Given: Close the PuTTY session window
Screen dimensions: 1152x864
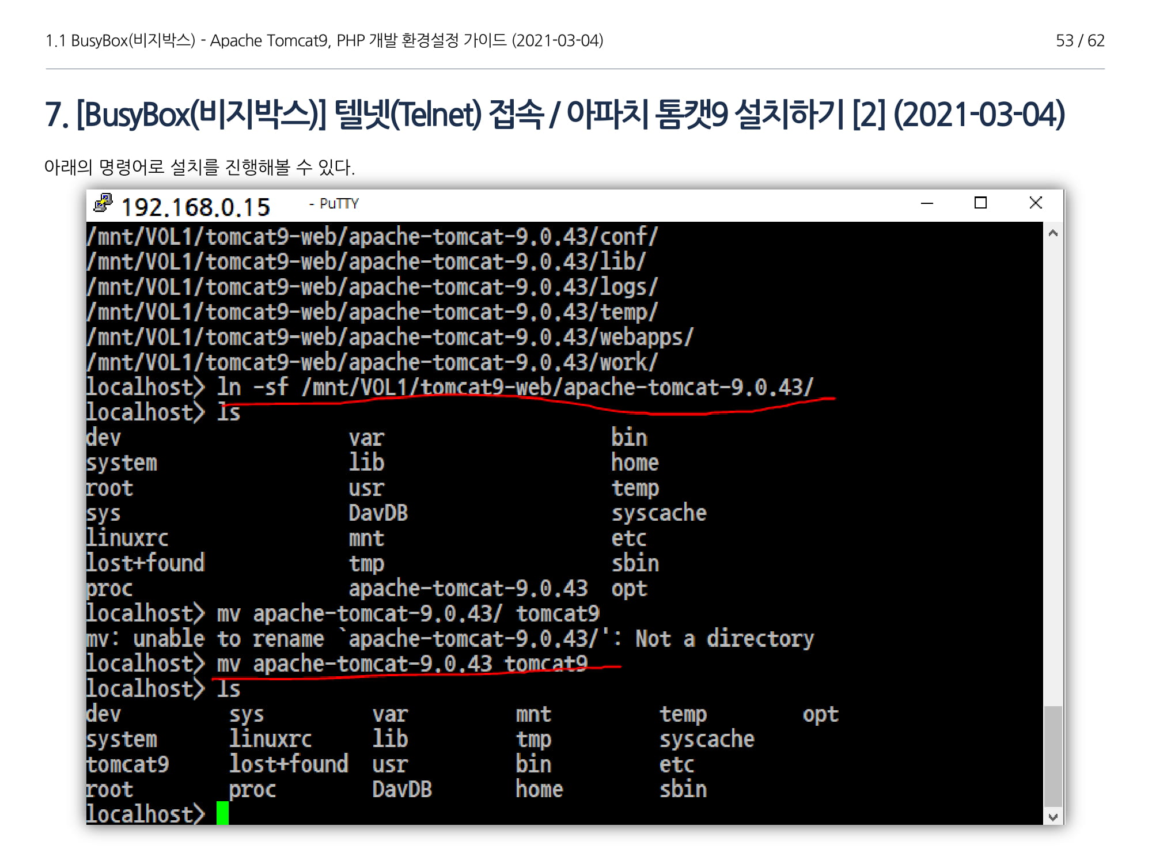Looking at the screenshot, I should (1035, 203).
